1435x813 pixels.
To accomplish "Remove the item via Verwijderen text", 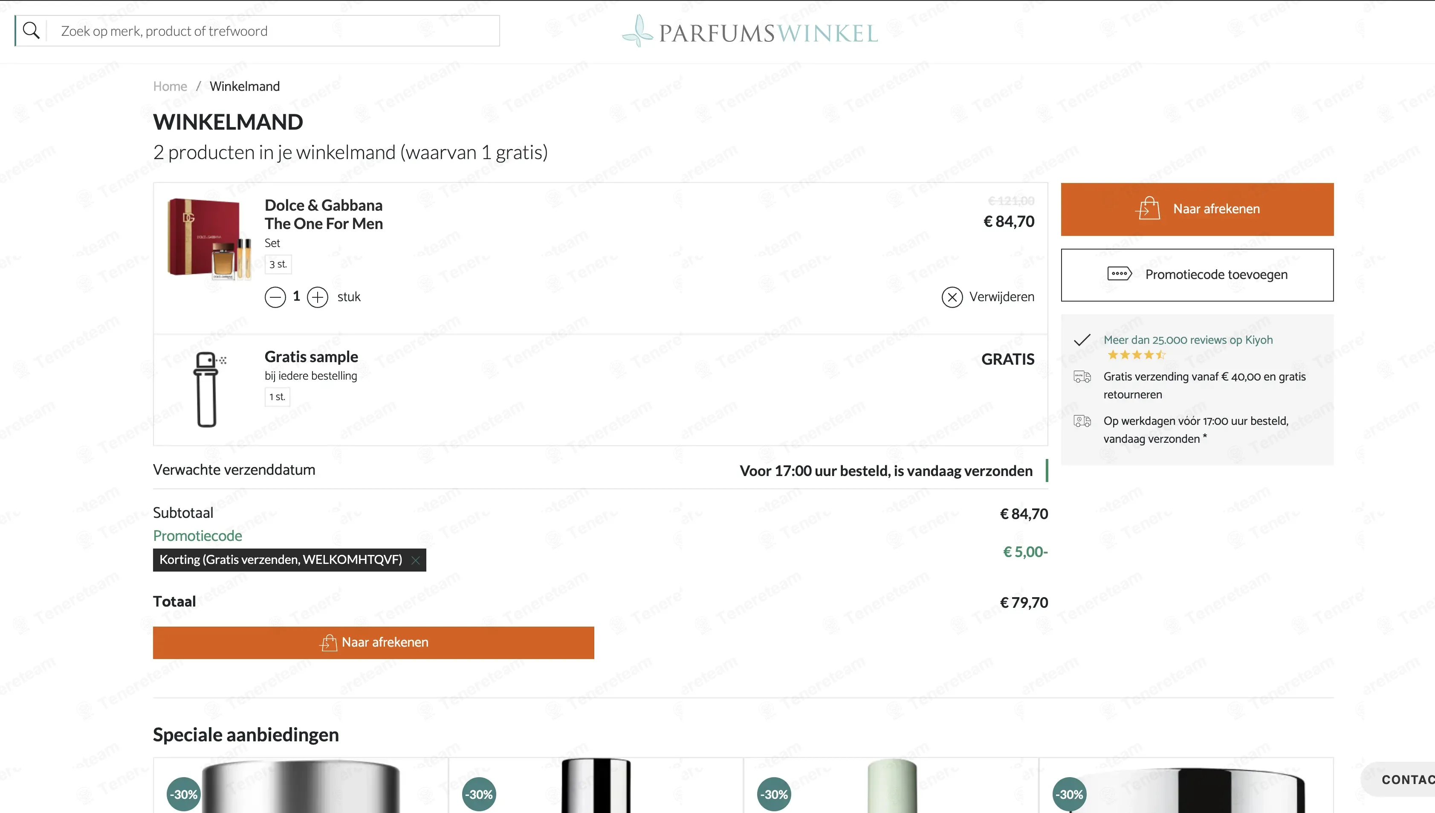I will [1001, 296].
